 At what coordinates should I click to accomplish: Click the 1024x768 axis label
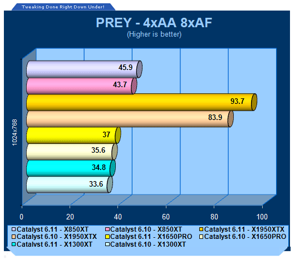click(14, 132)
